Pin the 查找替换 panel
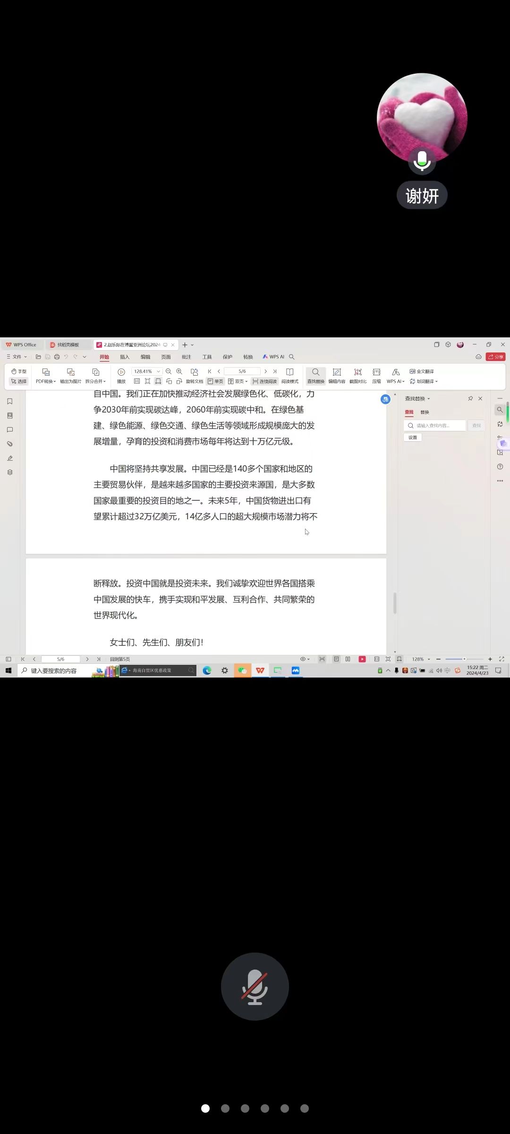This screenshot has height=1134, width=510. [470, 399]
